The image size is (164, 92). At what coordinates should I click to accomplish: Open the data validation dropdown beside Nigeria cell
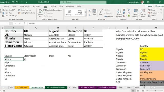click(25, 59)
